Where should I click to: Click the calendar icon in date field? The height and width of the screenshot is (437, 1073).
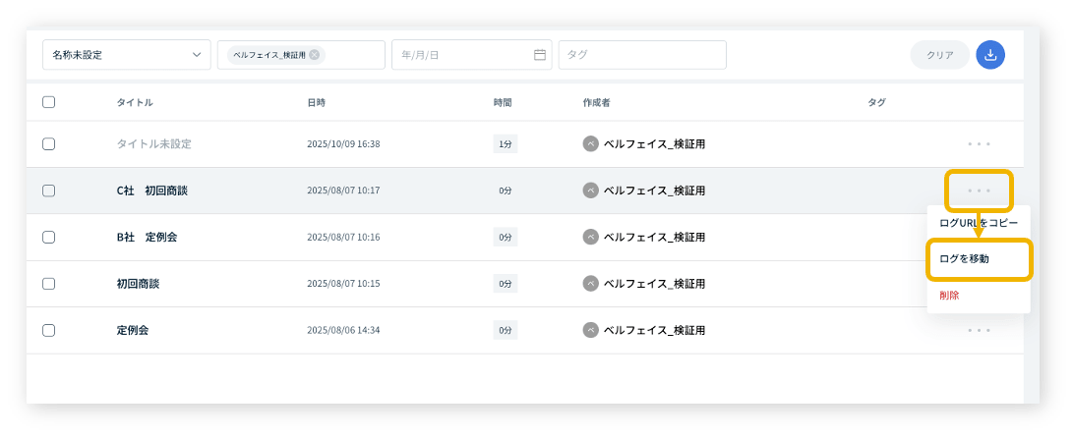click(x=540, y=55)
